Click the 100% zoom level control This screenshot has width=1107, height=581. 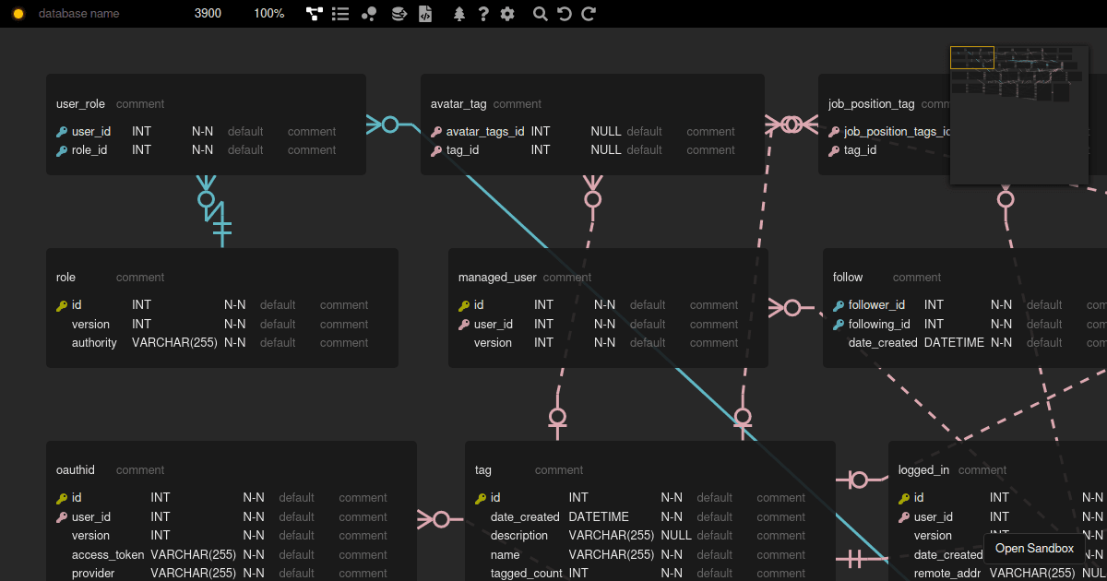pyautogui.click(x=268, y=13)
